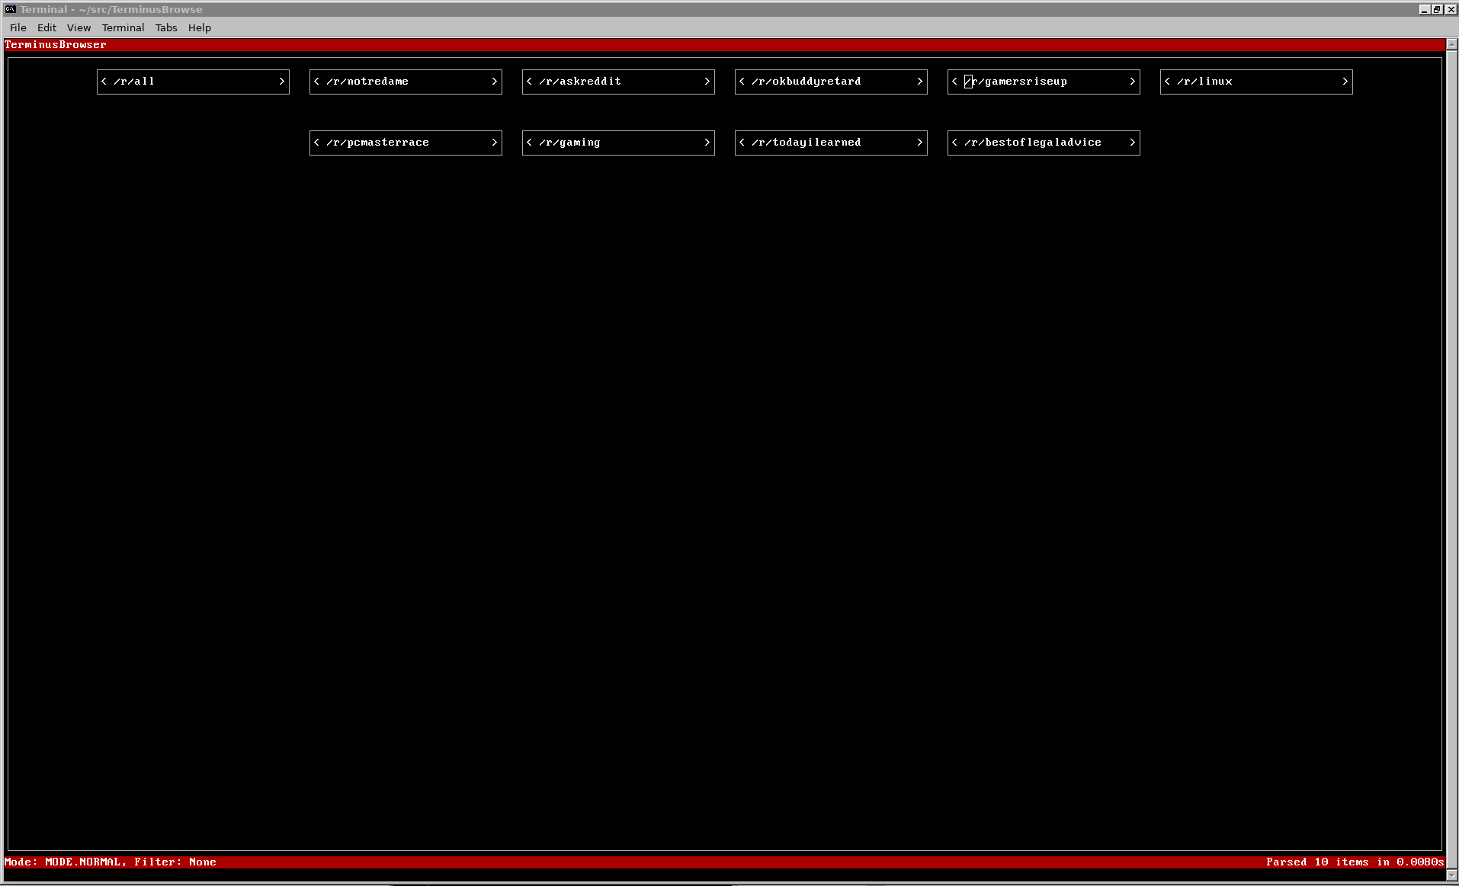Close the Terminal window

(1451, 9)
